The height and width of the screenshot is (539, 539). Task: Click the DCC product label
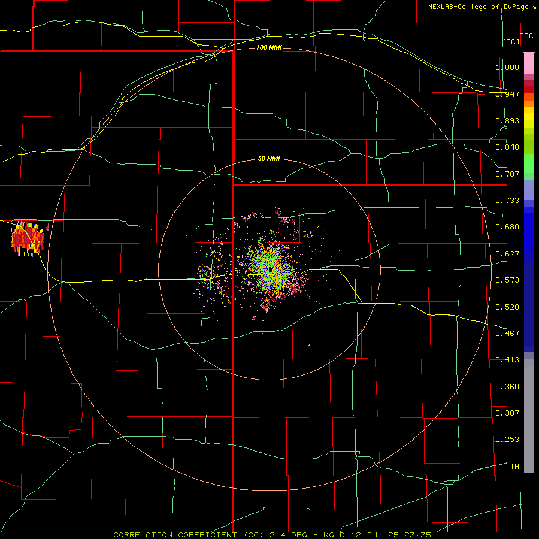click(526, 36)
